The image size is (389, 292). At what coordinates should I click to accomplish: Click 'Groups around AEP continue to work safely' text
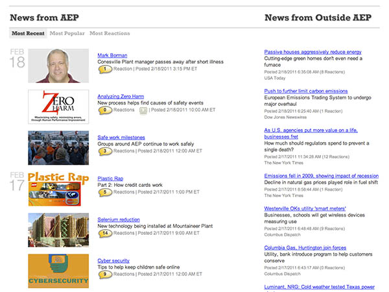point(146,144)
